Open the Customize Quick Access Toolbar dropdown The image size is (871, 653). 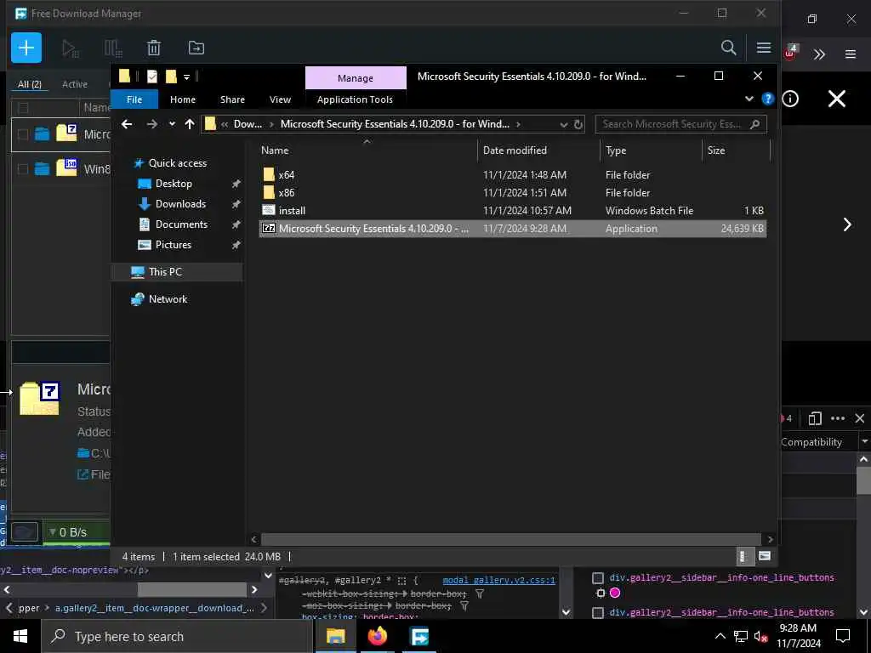[x=186, y=77]
